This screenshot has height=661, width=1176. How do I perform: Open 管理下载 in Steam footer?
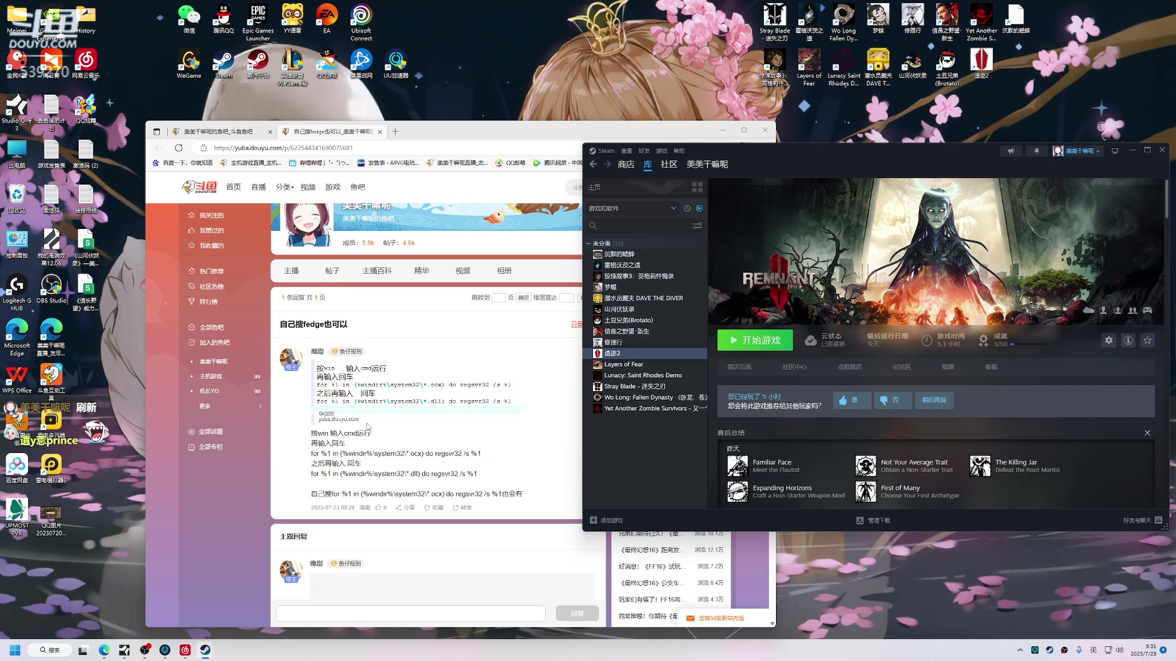(873, 520)
